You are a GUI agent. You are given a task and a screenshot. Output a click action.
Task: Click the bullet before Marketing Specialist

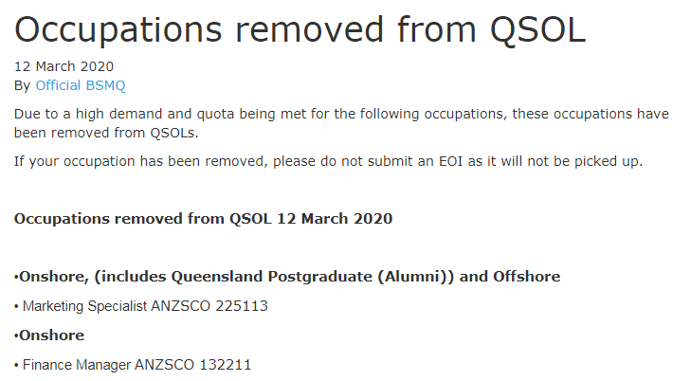17,306
